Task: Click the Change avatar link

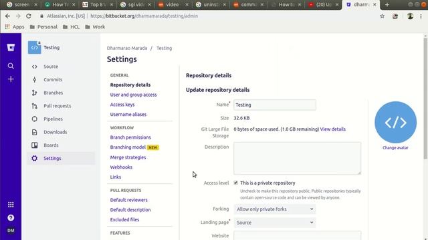Action: (395, 148)
